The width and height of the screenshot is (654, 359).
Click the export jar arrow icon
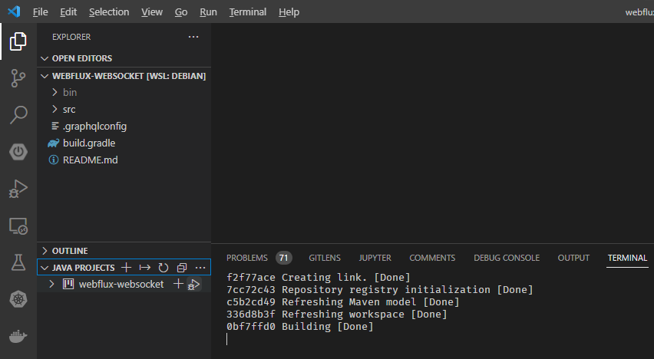(145, 267)
